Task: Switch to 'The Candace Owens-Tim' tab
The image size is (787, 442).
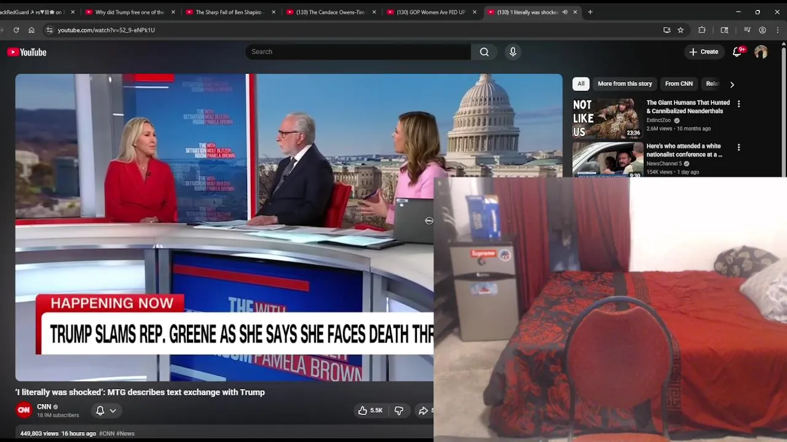Action: (x=330, y=12)
